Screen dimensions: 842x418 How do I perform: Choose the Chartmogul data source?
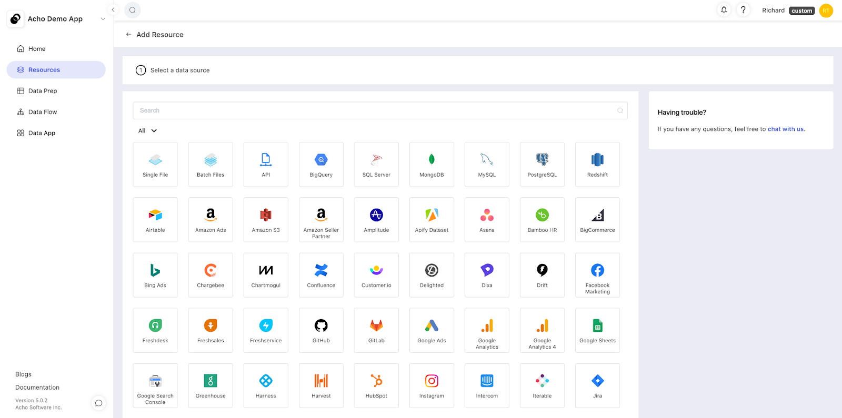tap(266, 275)
